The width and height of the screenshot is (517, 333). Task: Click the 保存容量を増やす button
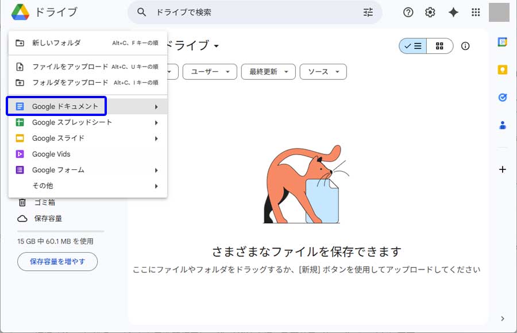click(x=57, y=262)
